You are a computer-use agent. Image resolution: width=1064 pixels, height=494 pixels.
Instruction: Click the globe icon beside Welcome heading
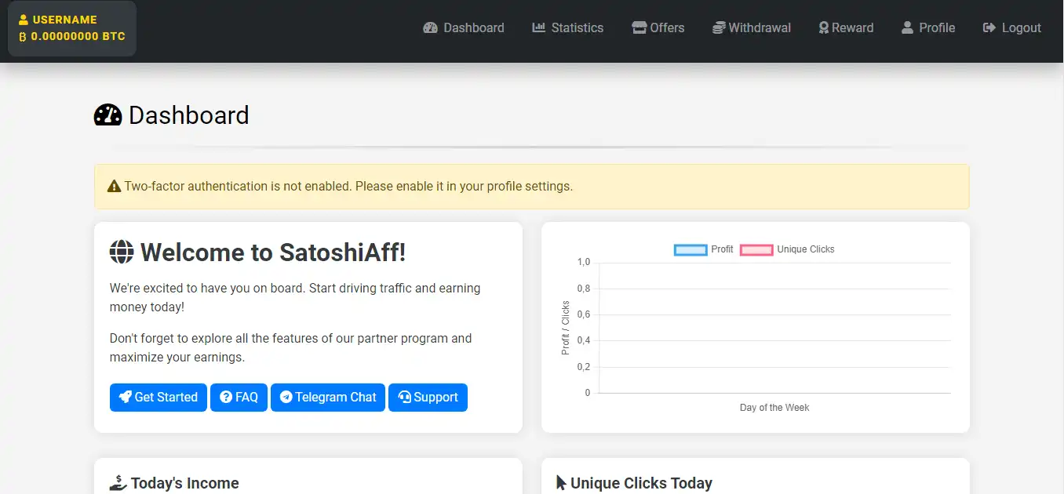[x=122, y=252]
